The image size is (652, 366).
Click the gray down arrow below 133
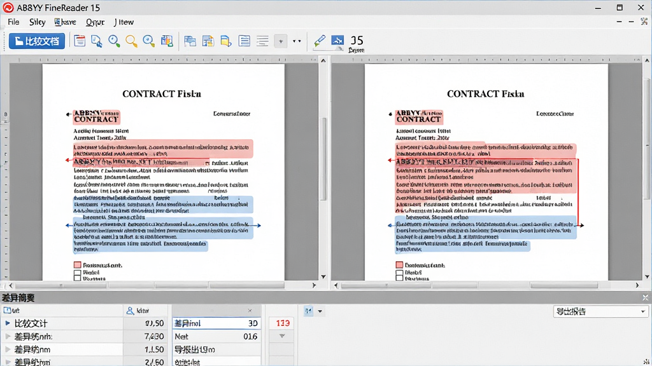(282, 336)
